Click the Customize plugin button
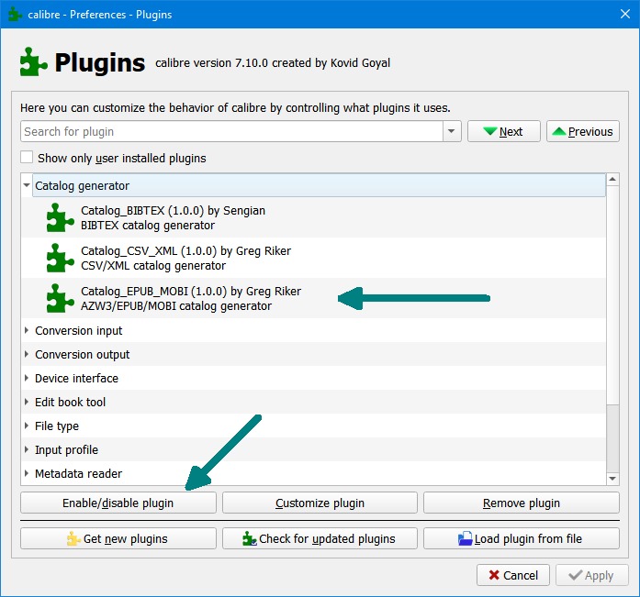The image size is (640, 597). coord(320,503)
